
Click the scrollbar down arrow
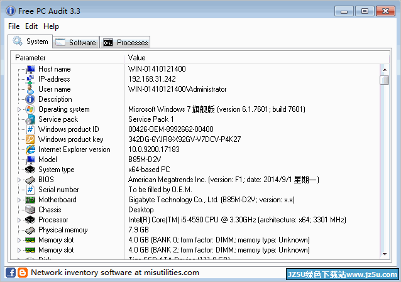385,254
